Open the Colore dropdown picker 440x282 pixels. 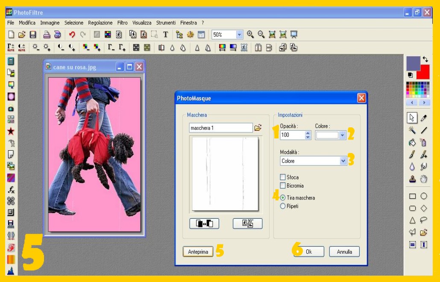pyautogui.click(x=342, y=135)
